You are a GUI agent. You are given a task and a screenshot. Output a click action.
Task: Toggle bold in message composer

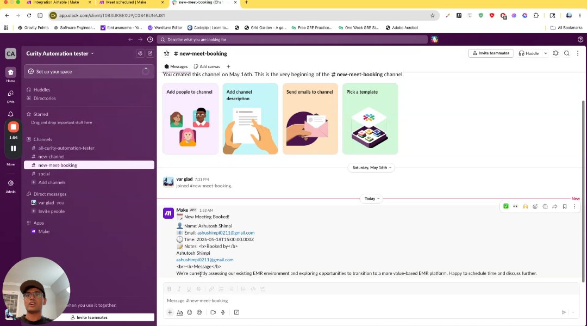169,289
